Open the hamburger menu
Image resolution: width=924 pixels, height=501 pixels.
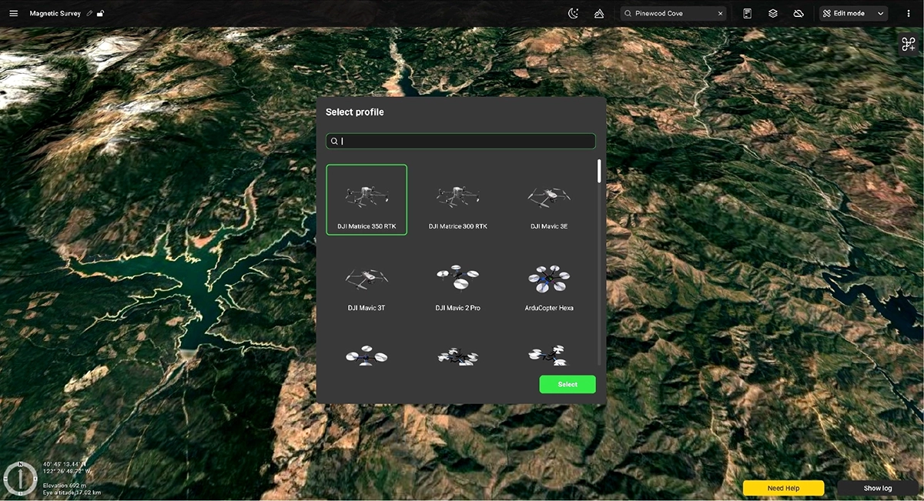13,13
